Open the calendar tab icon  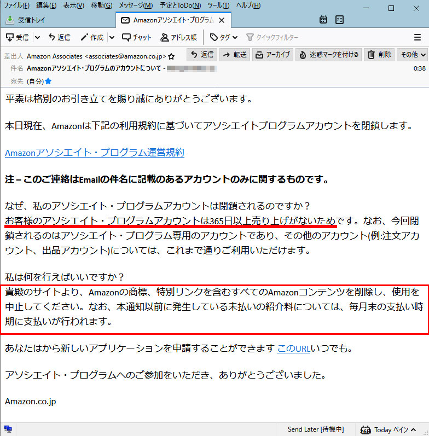pos(323,20)
